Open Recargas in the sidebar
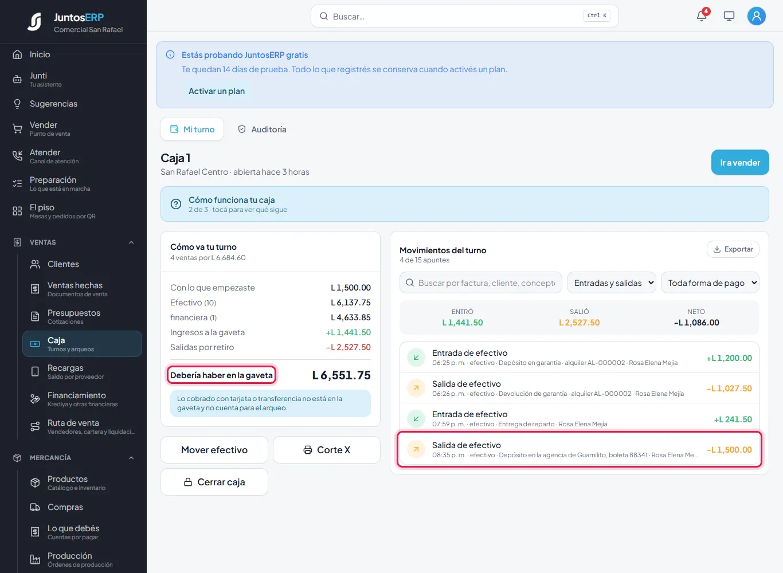Image resolution: width=783 pixels, height=573 pixels. point(82,372)
